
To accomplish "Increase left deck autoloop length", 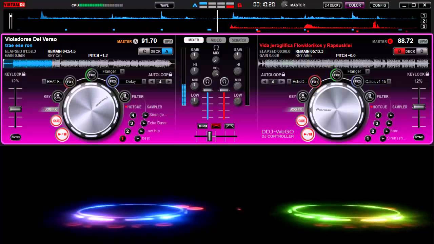I will [169, 82].
